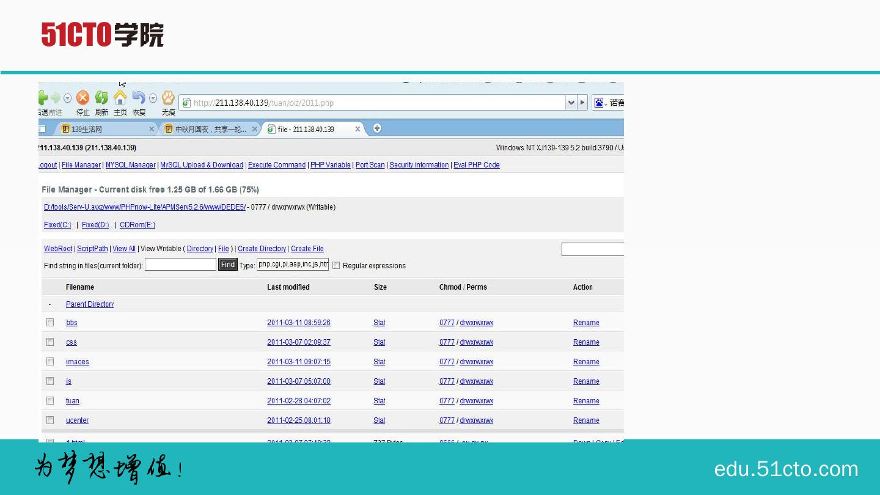This screenshot has width=880, height=495.
Task: Select the checkbox for images folder
Action: [x=50, y=362]
